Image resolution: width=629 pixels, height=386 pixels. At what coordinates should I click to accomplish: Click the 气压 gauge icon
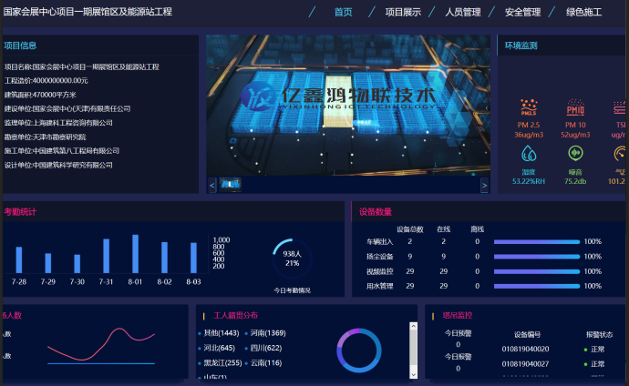(x=620, y=153)
